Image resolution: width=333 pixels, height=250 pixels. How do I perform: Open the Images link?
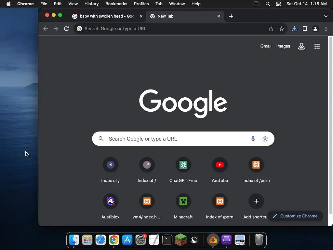(x=283, y=46)
